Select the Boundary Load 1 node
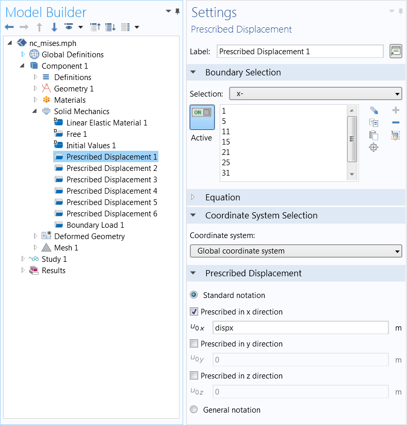Image resolution: width=407 pixels, height=425 pixels. 95,225
